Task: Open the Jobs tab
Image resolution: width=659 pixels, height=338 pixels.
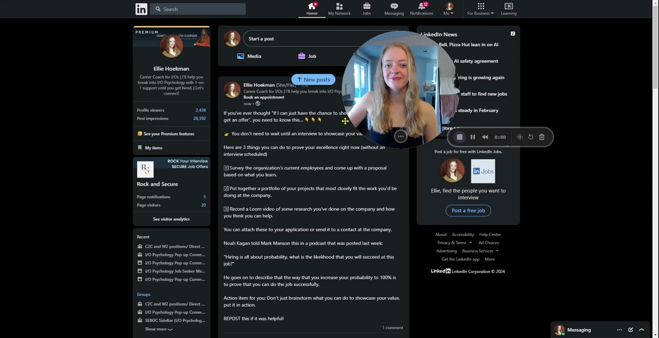Action: tap(367, 9)
